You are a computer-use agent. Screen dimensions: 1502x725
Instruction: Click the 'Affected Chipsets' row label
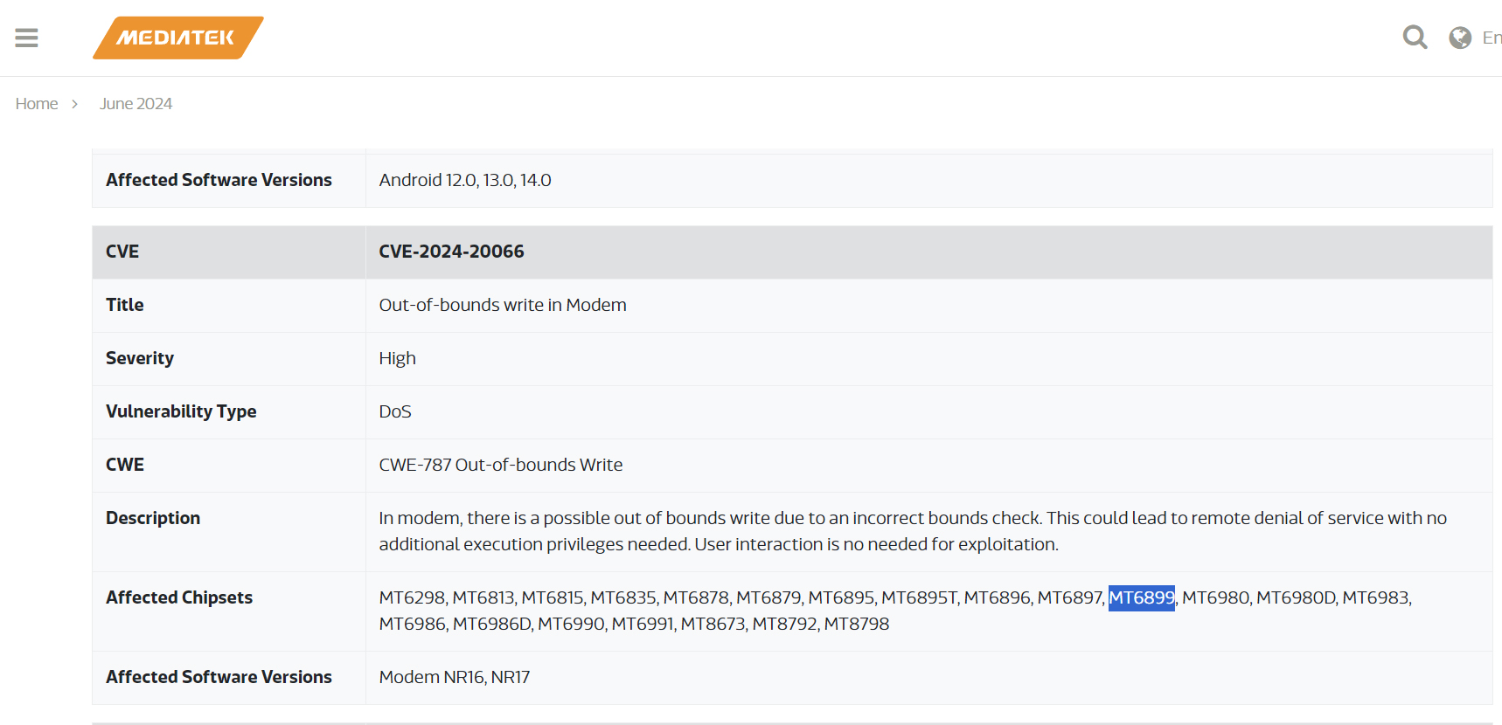pyautogui.click(x=179, y=597)
